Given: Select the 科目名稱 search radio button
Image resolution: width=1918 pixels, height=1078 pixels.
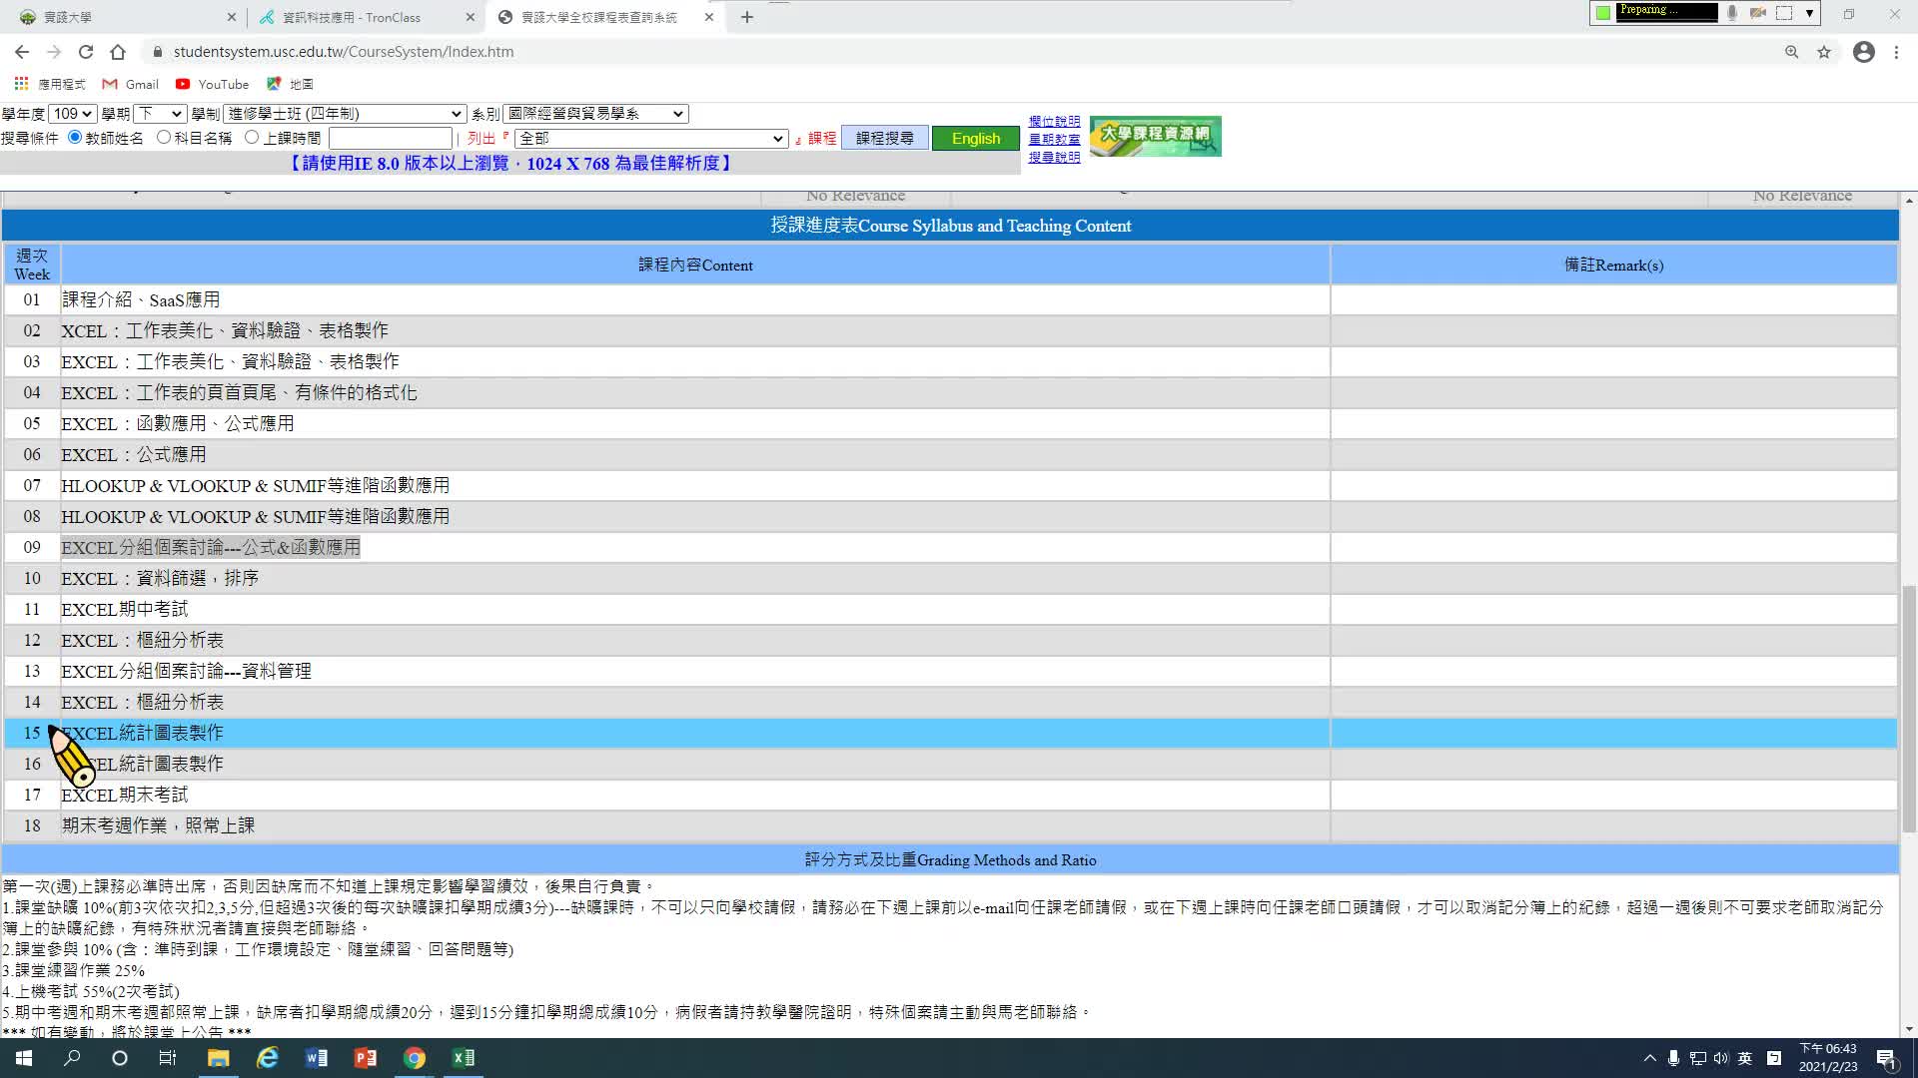Looking at the screenshot, I should [x=164, y=138].
